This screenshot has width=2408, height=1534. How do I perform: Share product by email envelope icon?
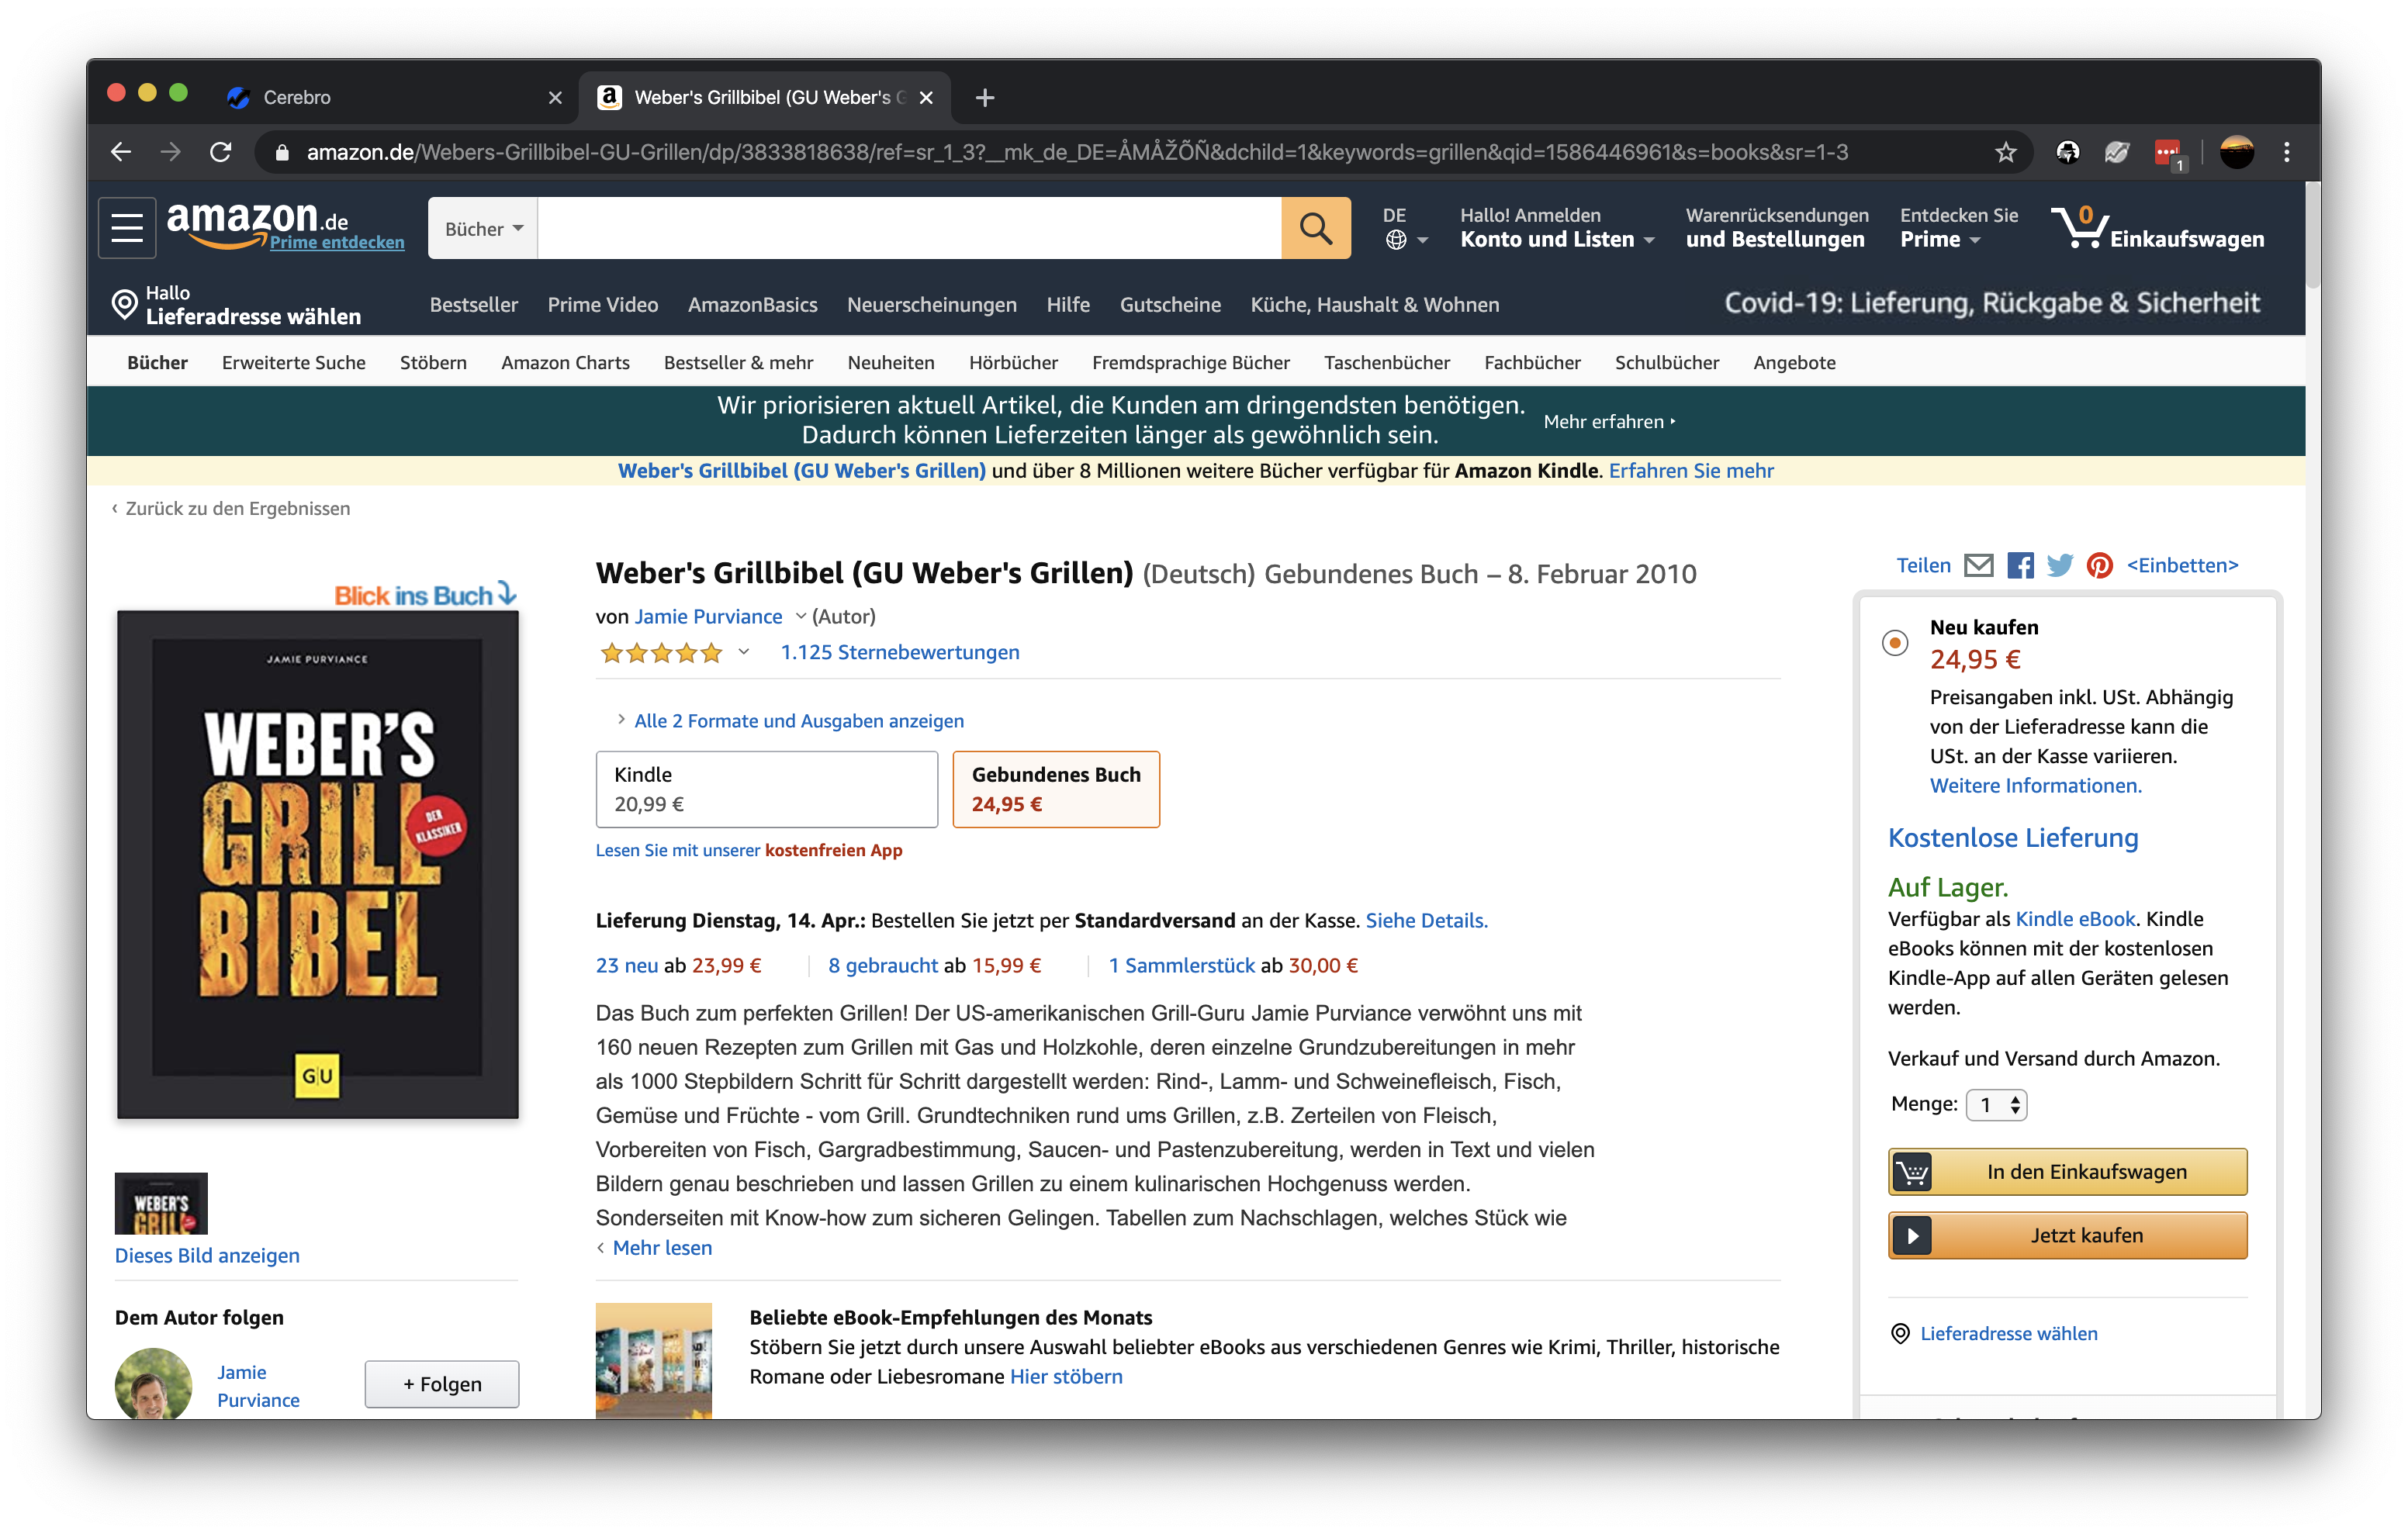pos(1978,565)
